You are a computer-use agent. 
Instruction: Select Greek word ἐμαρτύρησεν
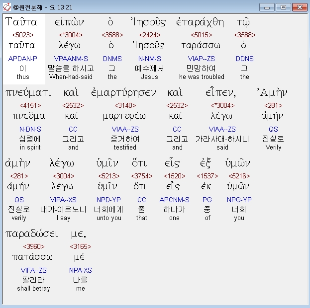pos(123,93)
